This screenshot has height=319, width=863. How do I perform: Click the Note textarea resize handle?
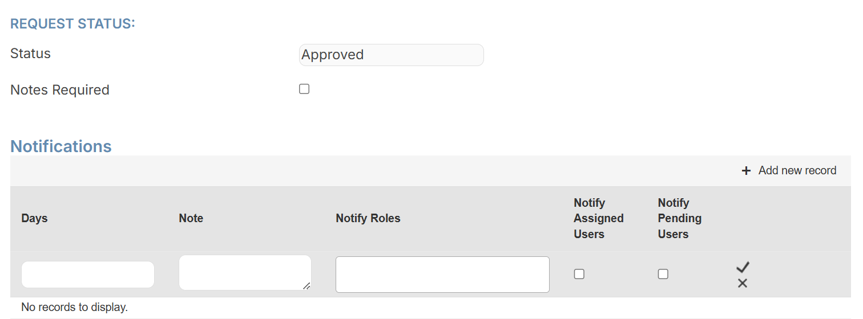pos(307,286)
